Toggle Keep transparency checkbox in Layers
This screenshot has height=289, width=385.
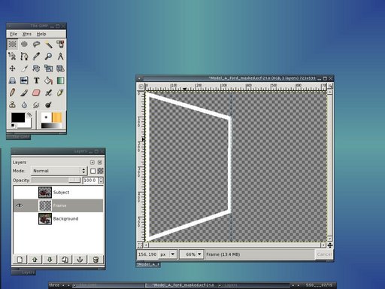pos(93,171)
